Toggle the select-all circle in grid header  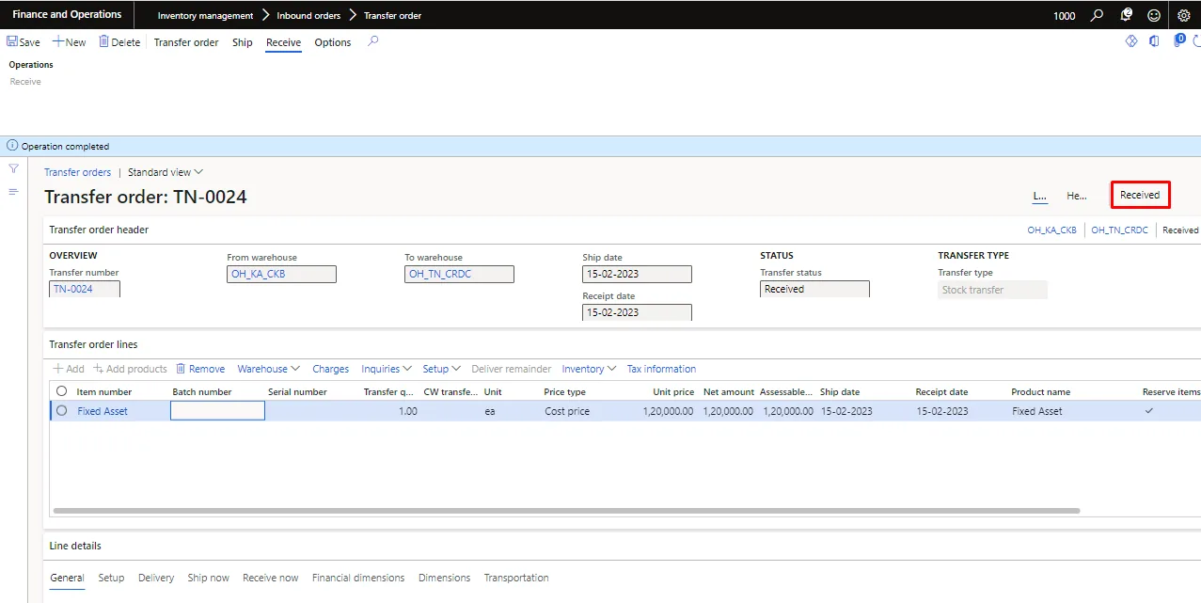pyautogui.click(x=62, y=391)
